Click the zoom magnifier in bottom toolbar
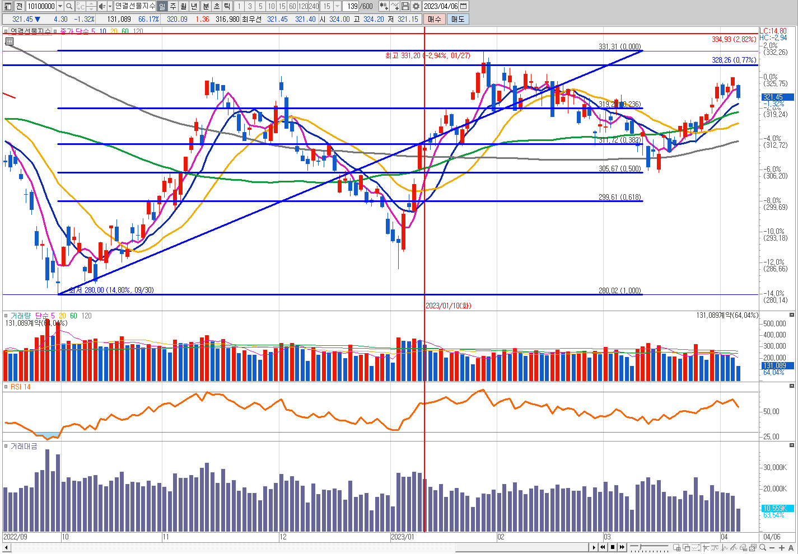The width and height of the screenshot is (798, 554). pos(762,547)
